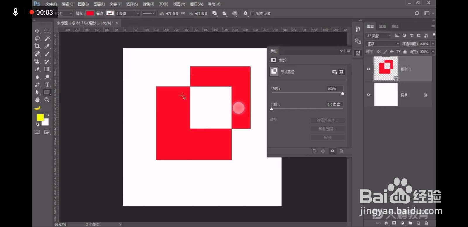Click the 反相 button
The image size is (468, 227).
coord(327,137)
